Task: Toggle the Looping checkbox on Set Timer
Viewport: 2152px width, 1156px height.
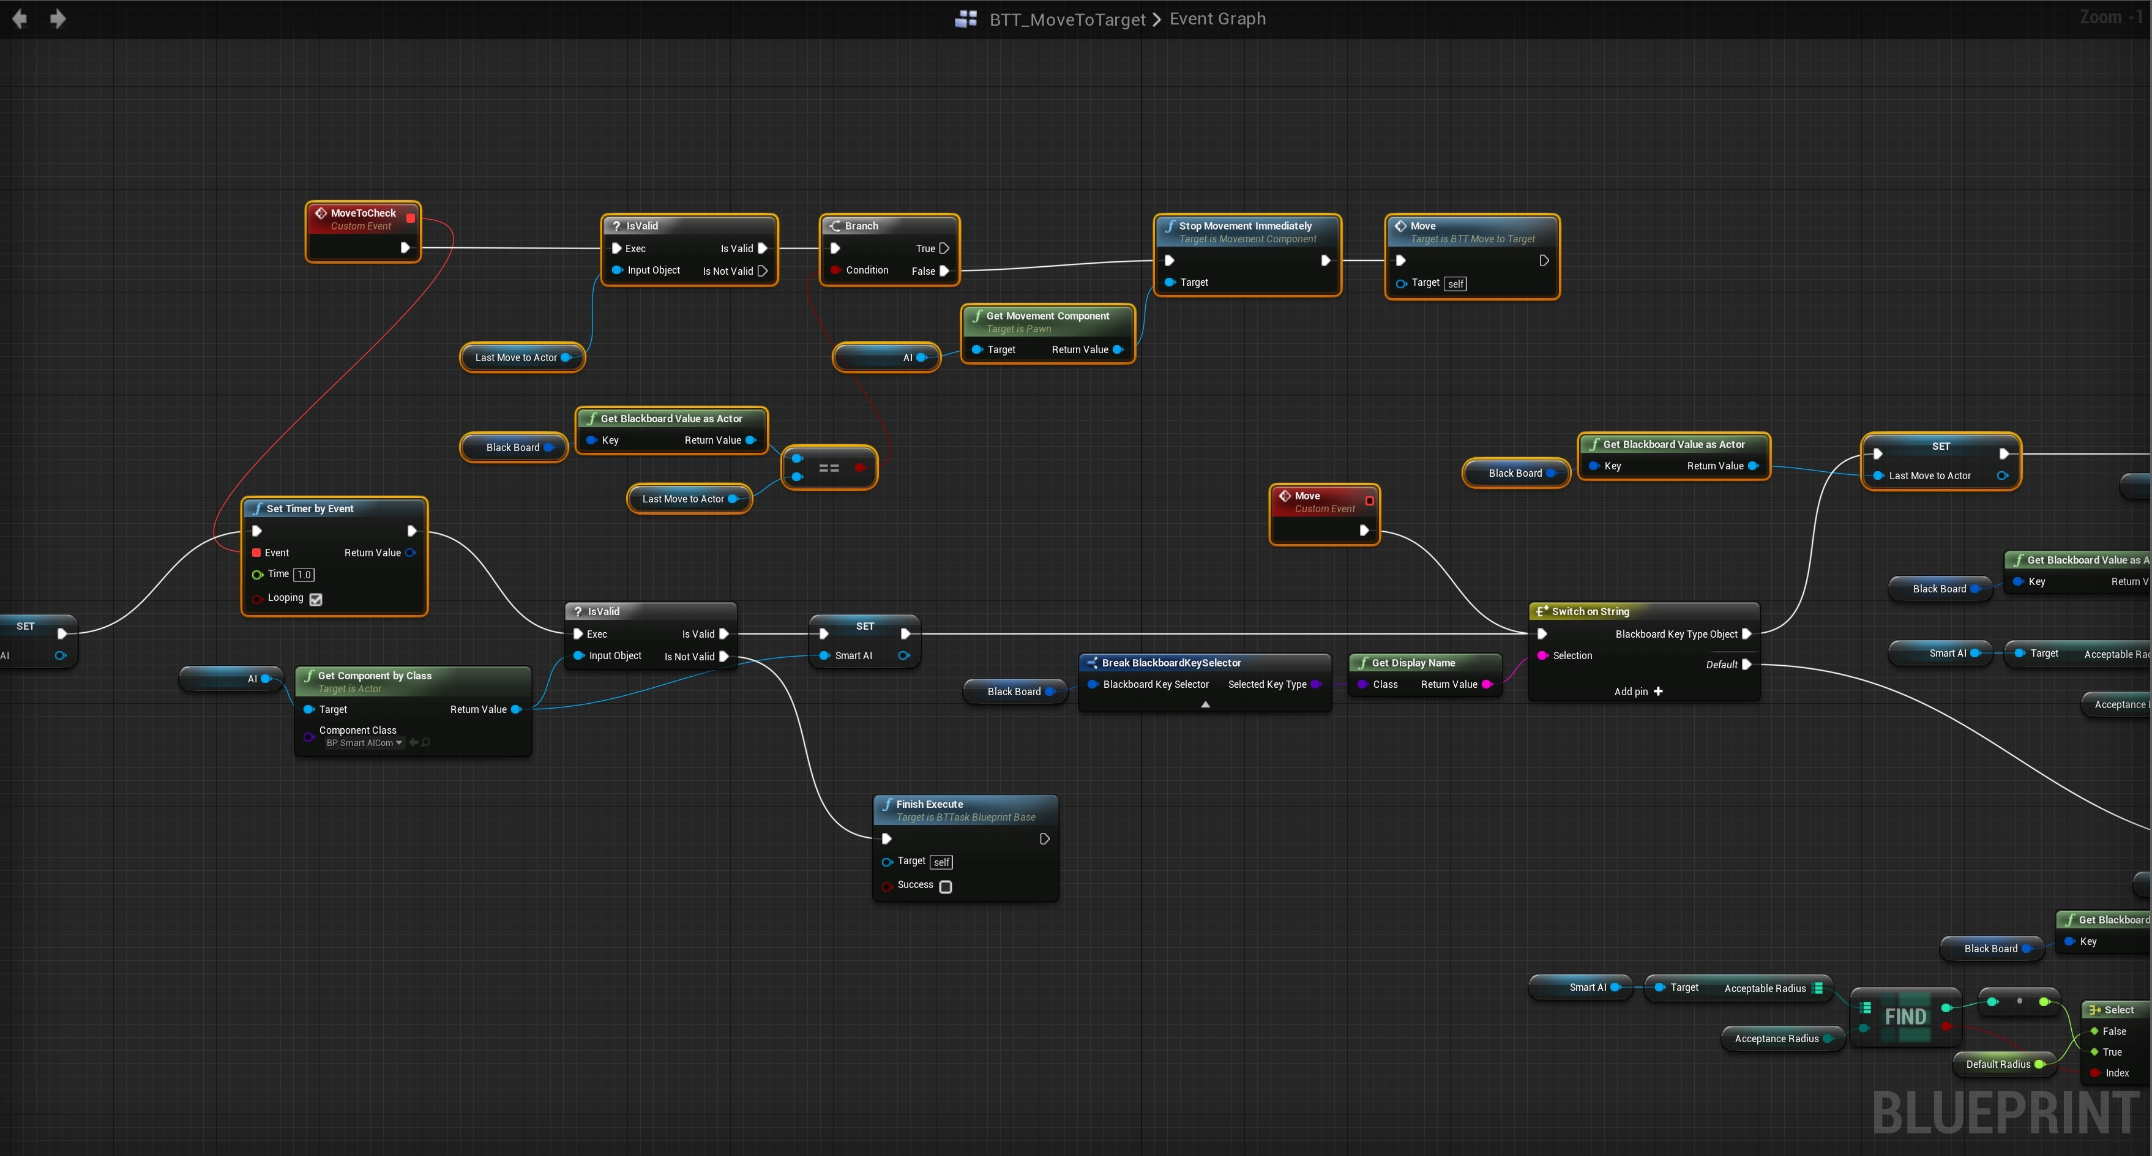Action: tap(316, 599)
